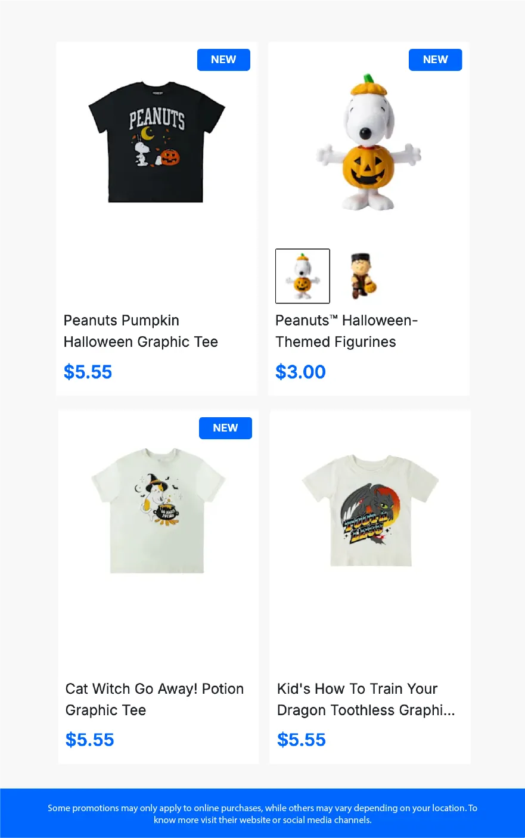Image resolution: width=525 pixels, height=838 pixels.
Task: Click the $5.55 price under Cat Witch tee
Action: click(x=90, y=740)
